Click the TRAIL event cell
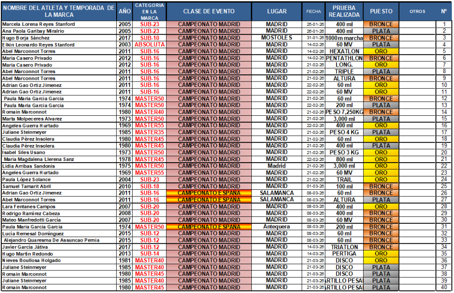454x293 pixels. [344, 180]
